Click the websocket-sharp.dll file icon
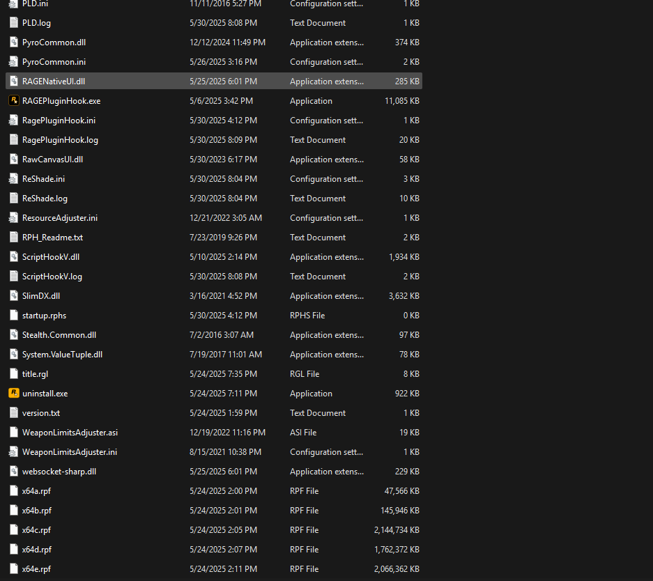This screenshot has width=653, height=581. [x=14, y=472]
